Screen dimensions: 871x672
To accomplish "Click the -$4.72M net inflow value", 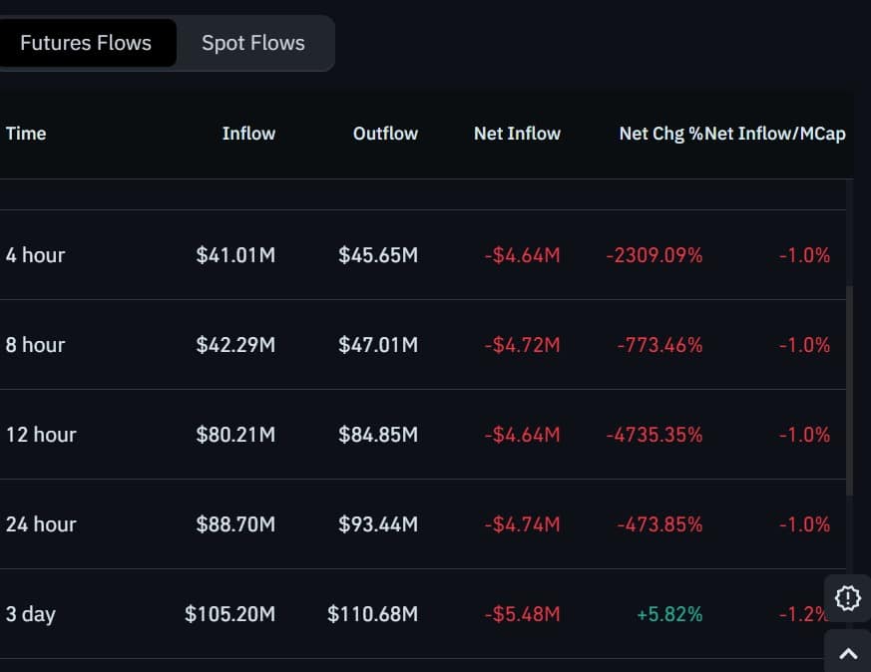I will click(522, 345).
